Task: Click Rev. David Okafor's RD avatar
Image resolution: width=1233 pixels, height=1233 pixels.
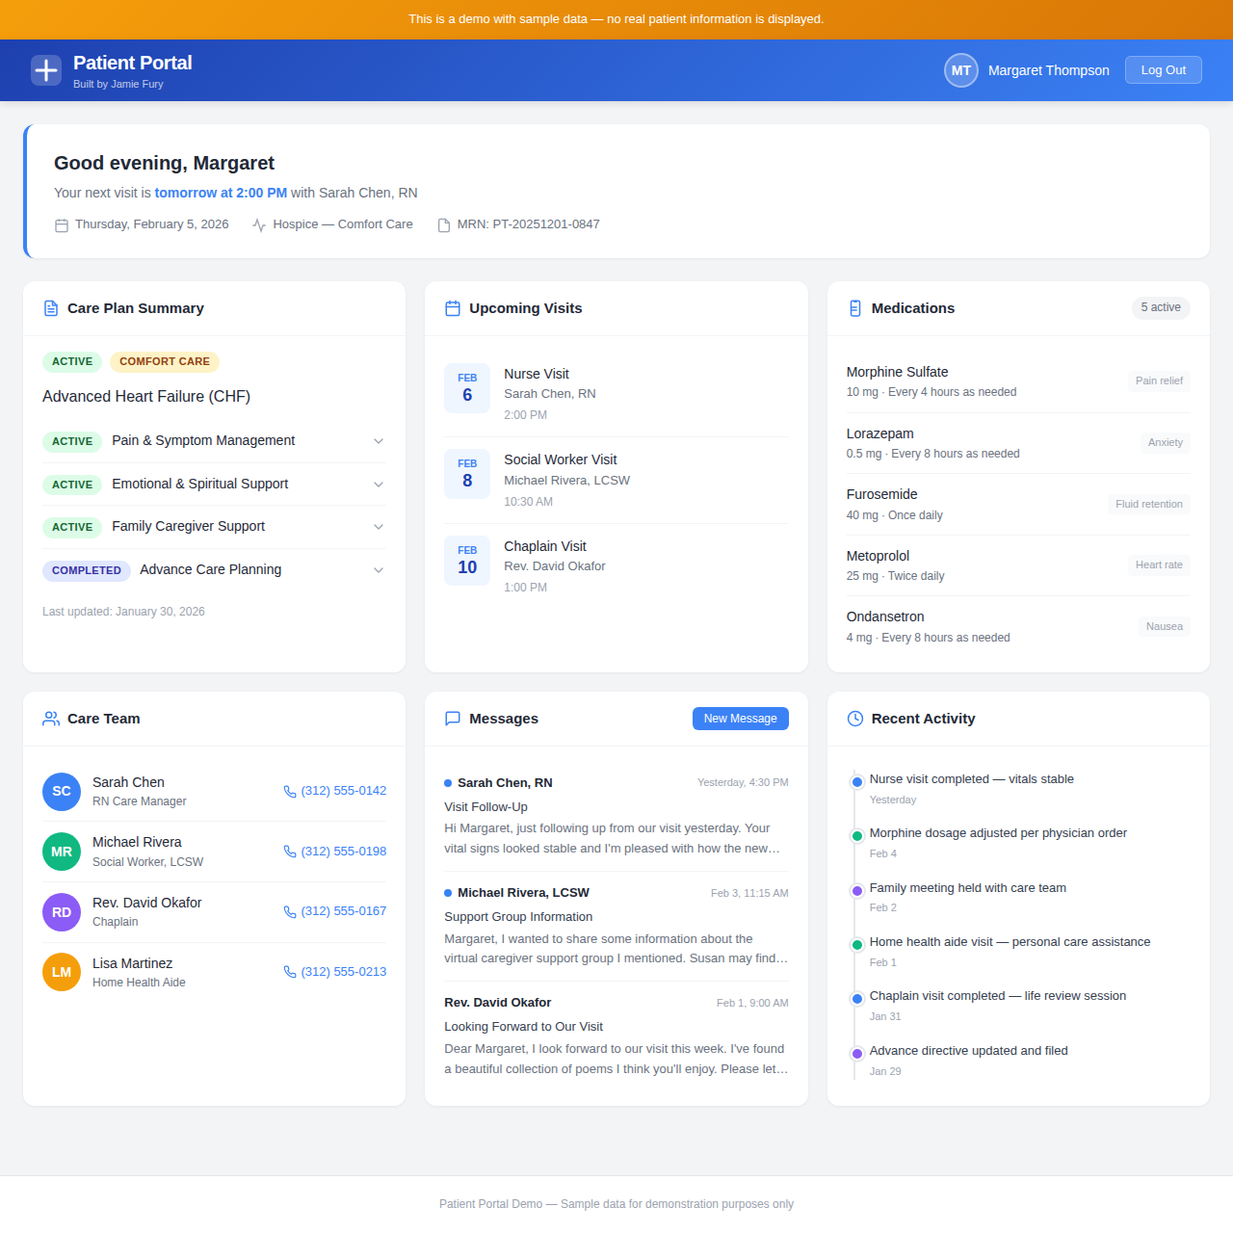Action: point(61,911)
